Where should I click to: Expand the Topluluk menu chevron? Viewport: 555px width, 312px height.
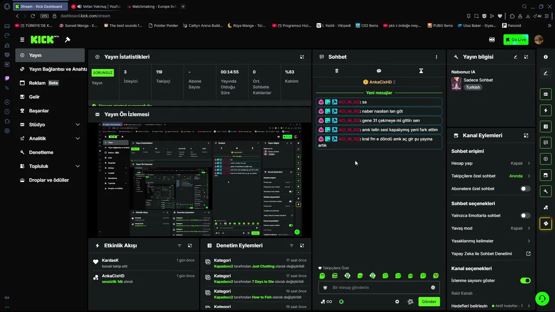tap(78, 166)
